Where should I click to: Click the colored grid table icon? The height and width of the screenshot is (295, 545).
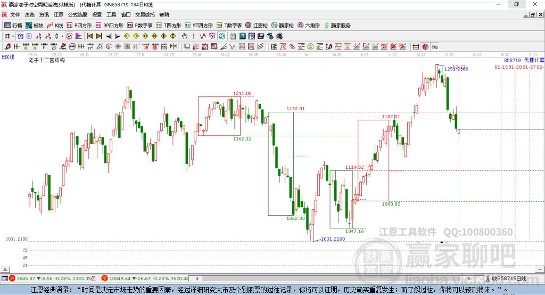[416, 47]
